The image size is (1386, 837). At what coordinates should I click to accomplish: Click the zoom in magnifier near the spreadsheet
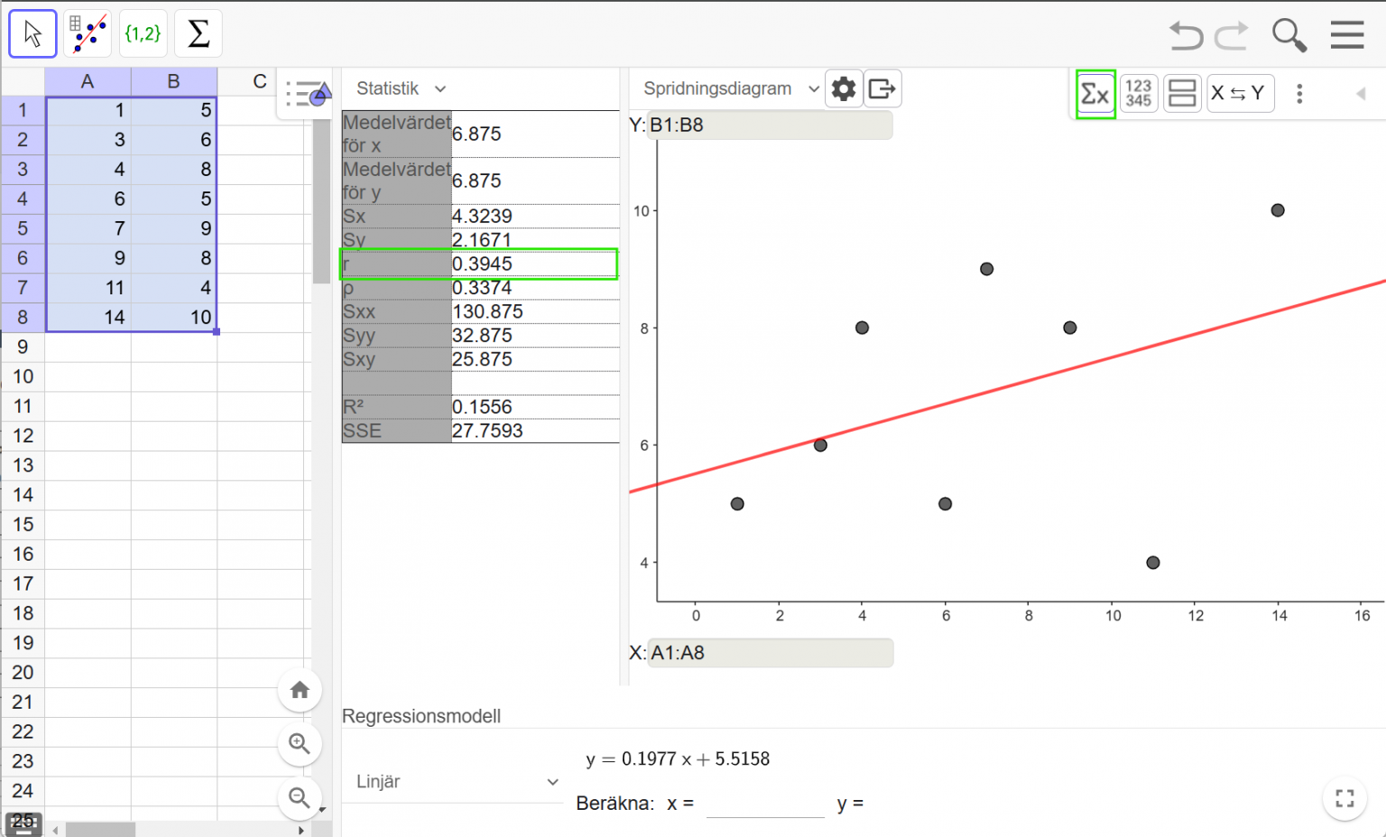click(x=300, y=743)
